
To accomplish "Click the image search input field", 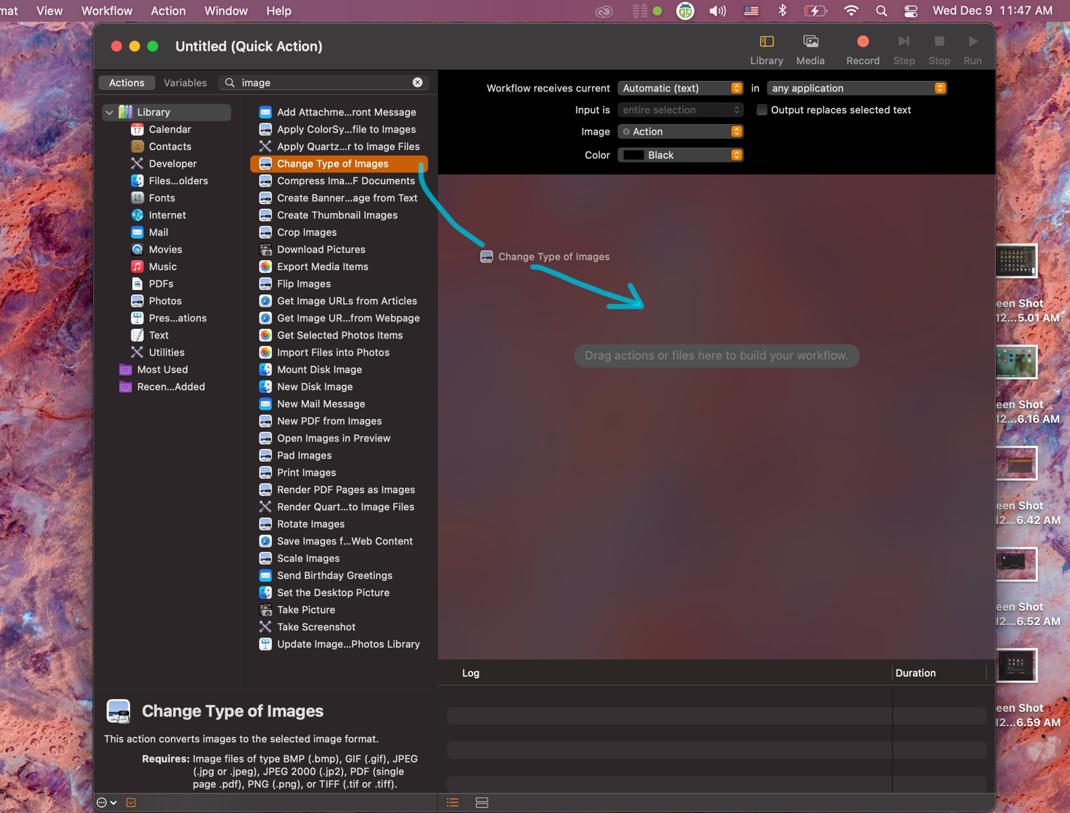I will (x=324, y=82).
